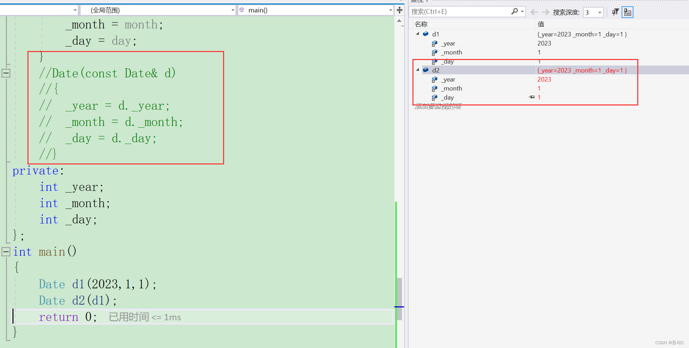Collapse the commented Date copy constructor block

(6, 73)
